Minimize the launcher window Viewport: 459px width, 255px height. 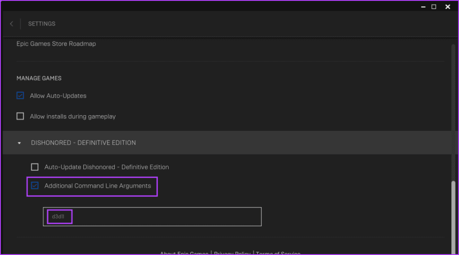tap(423, 7)
